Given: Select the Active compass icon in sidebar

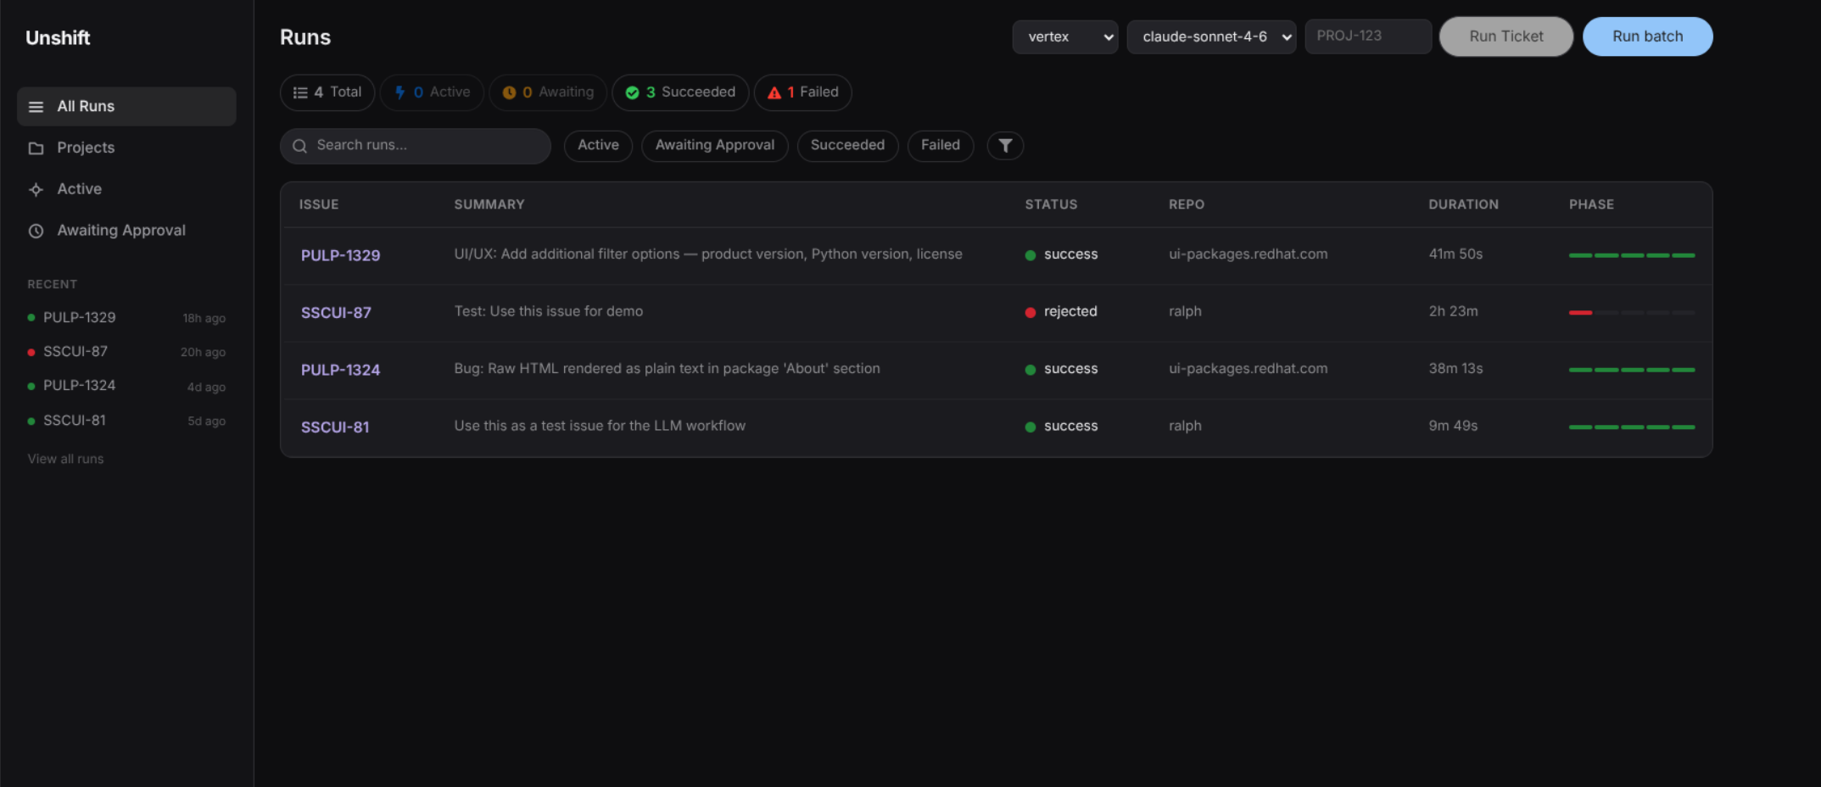Looking at the screenshot, I should (x=36, y=189).
